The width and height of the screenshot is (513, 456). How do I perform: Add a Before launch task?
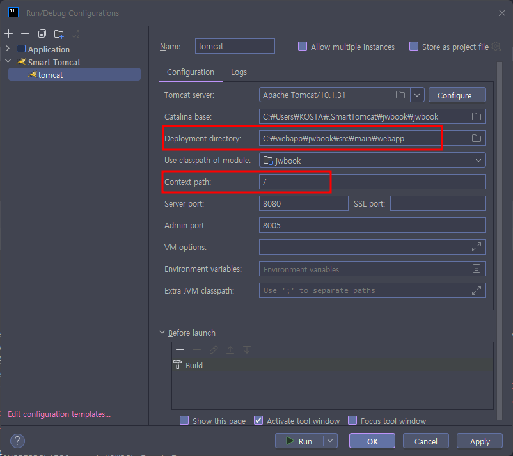(x=180, y=350)
